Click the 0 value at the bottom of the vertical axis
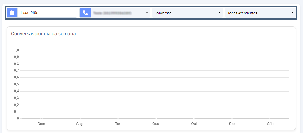This screenshot has height=133, width=303. [x=18, y=118]
